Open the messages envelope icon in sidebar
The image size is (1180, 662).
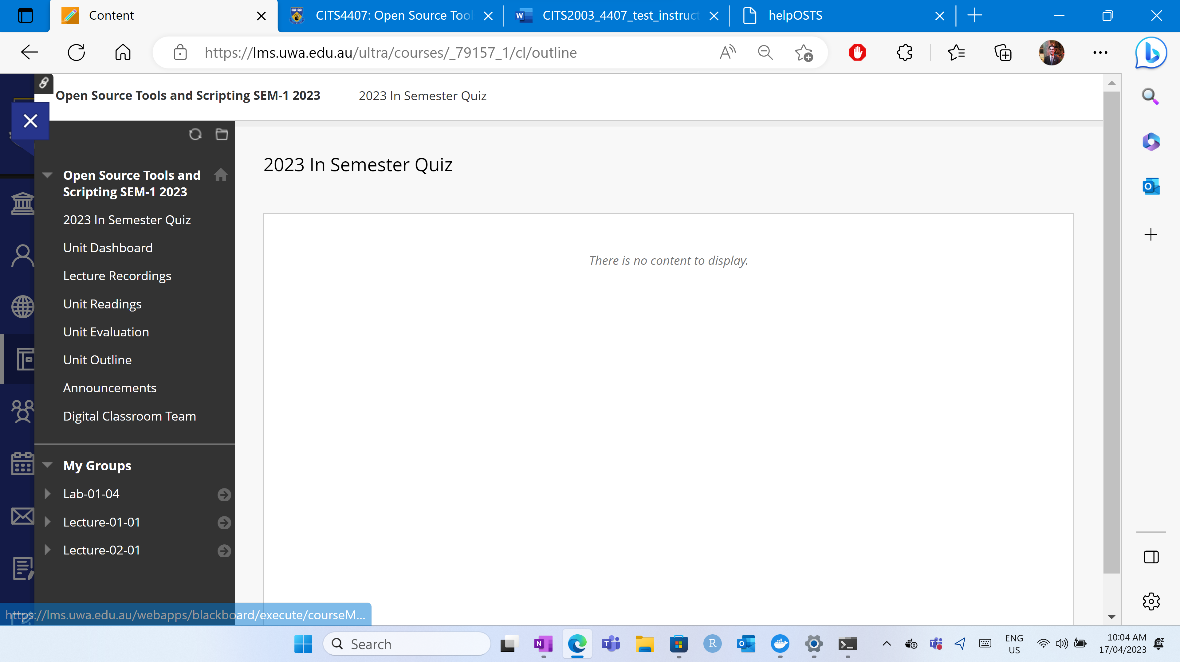22,516
